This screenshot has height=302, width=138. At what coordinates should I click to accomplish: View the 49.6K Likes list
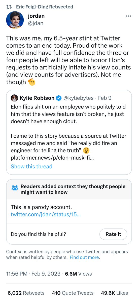114,293
